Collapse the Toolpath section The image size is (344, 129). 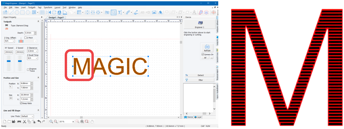pyautogui.click(x=39, y=21)
